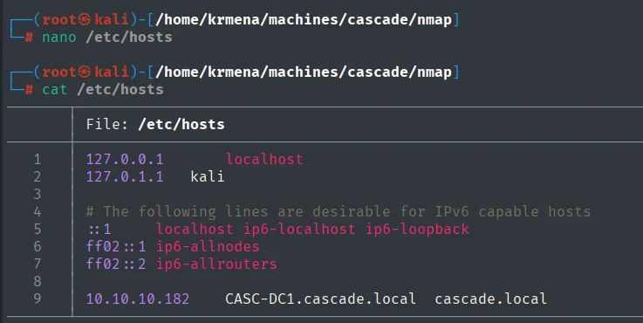This screenshot has width=643, height=323.
Task: Click ip6-allrouters on line 7
Action: click(x=216, y=264)
